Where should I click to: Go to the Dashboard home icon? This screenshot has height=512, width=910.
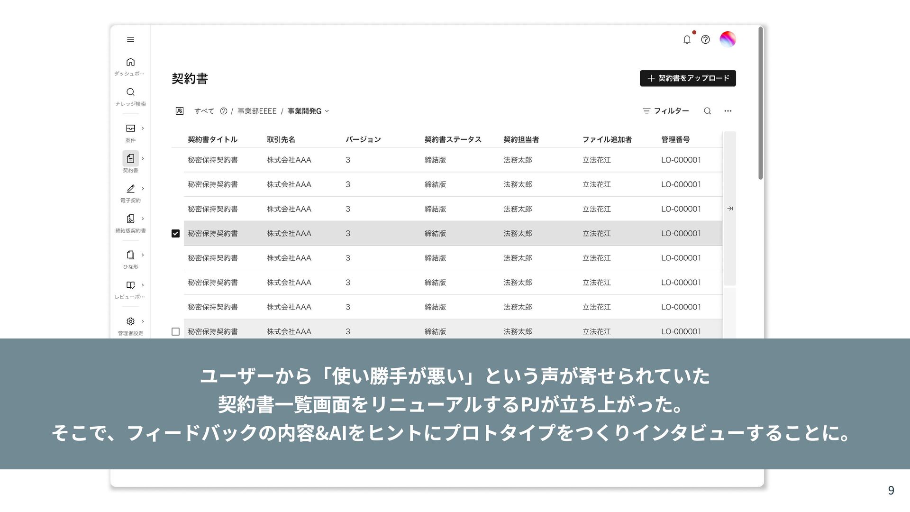(x=130, y=62)
